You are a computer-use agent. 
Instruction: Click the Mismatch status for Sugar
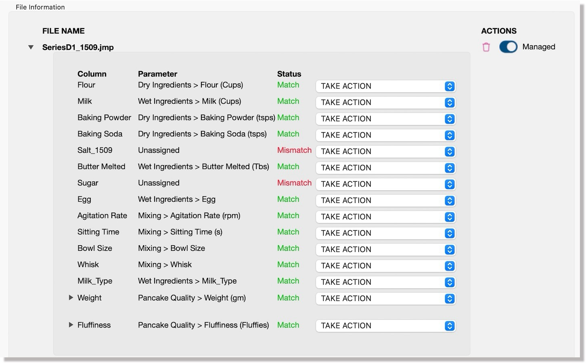[x=294, y=183]
